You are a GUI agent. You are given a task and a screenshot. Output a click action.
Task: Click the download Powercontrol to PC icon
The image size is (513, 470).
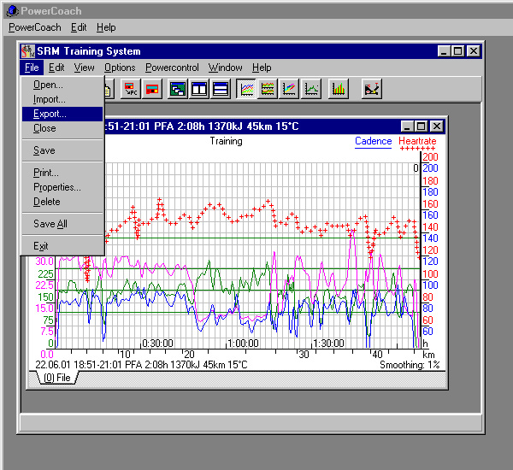click(131, 89)
